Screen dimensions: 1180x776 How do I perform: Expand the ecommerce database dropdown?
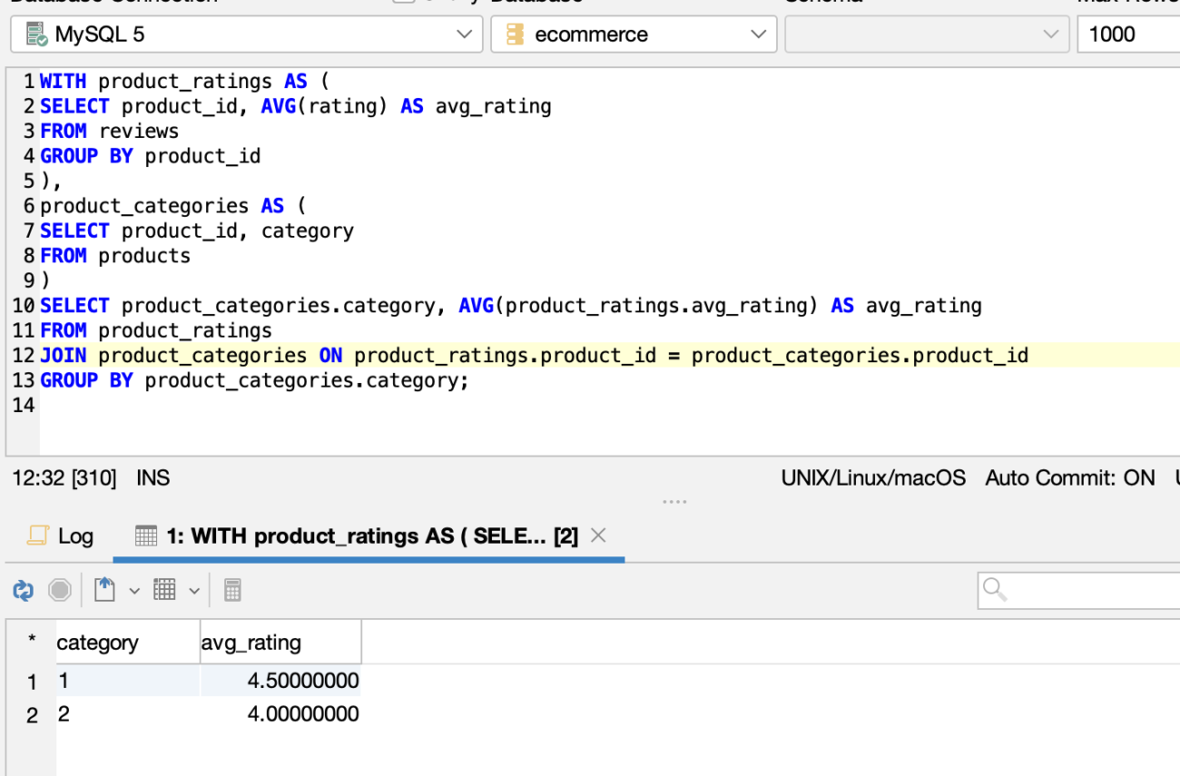[759, 34]
